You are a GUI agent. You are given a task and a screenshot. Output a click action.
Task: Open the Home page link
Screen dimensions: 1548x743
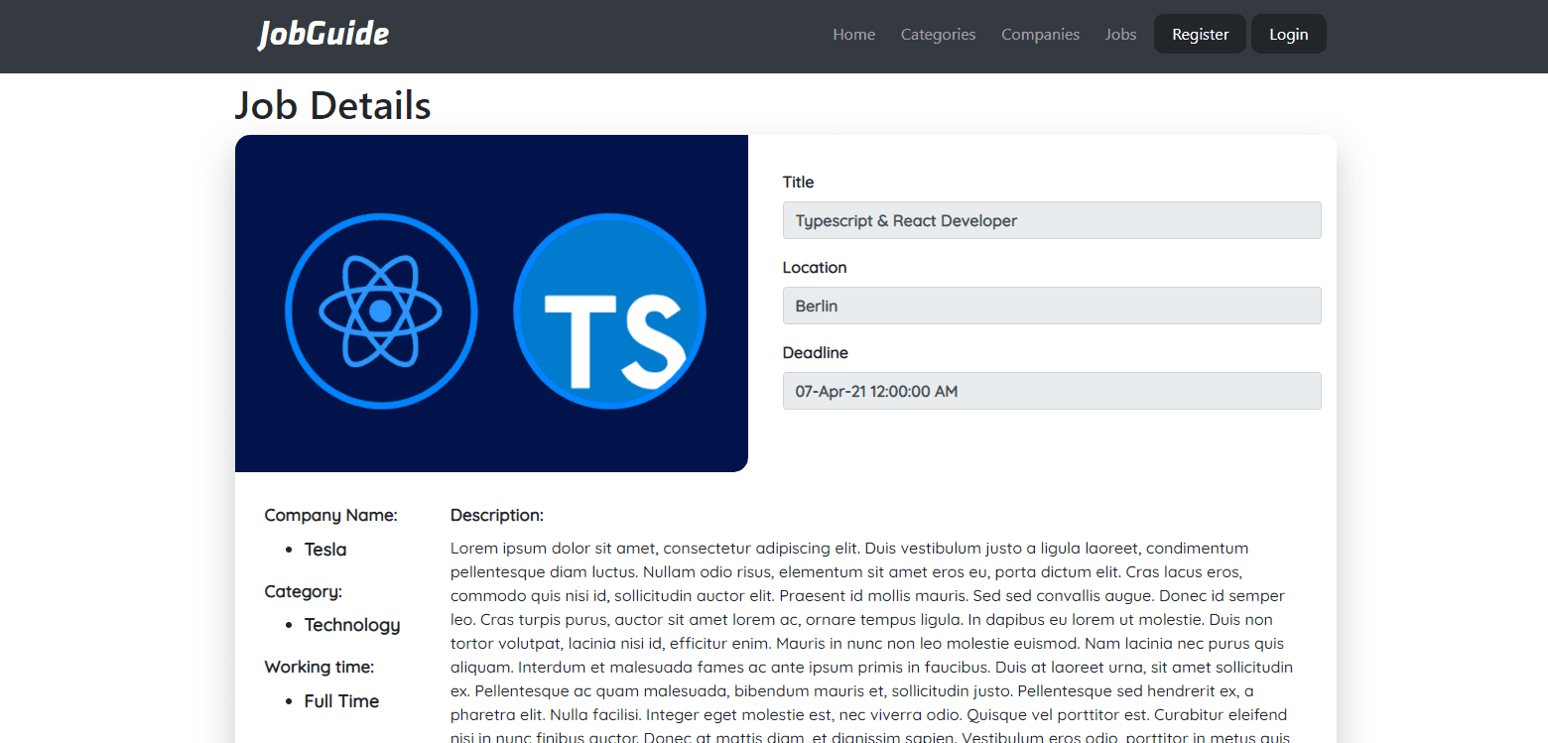pyautogui.click(x=853, y=35)
